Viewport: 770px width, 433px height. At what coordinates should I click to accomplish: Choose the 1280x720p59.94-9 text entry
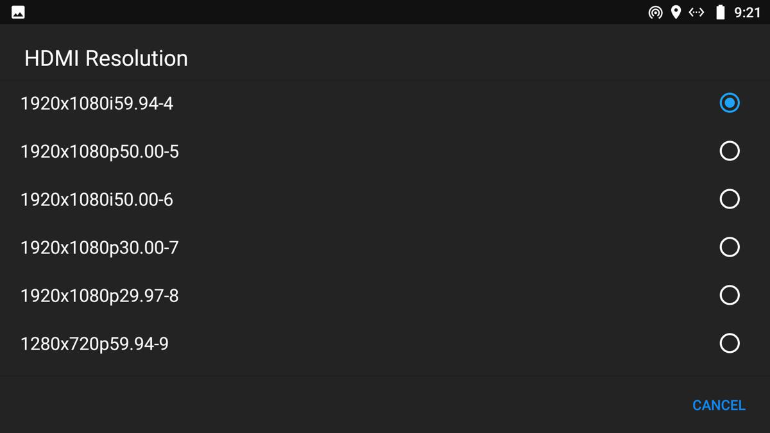pyautogui.click(x=94, y=344)
